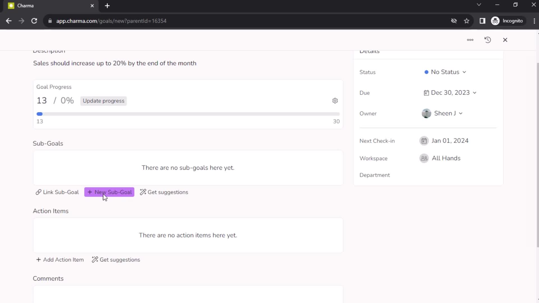Click the Add Action Item icon
The height and width of the screenshot is (303, 539).
pos(38,259)
